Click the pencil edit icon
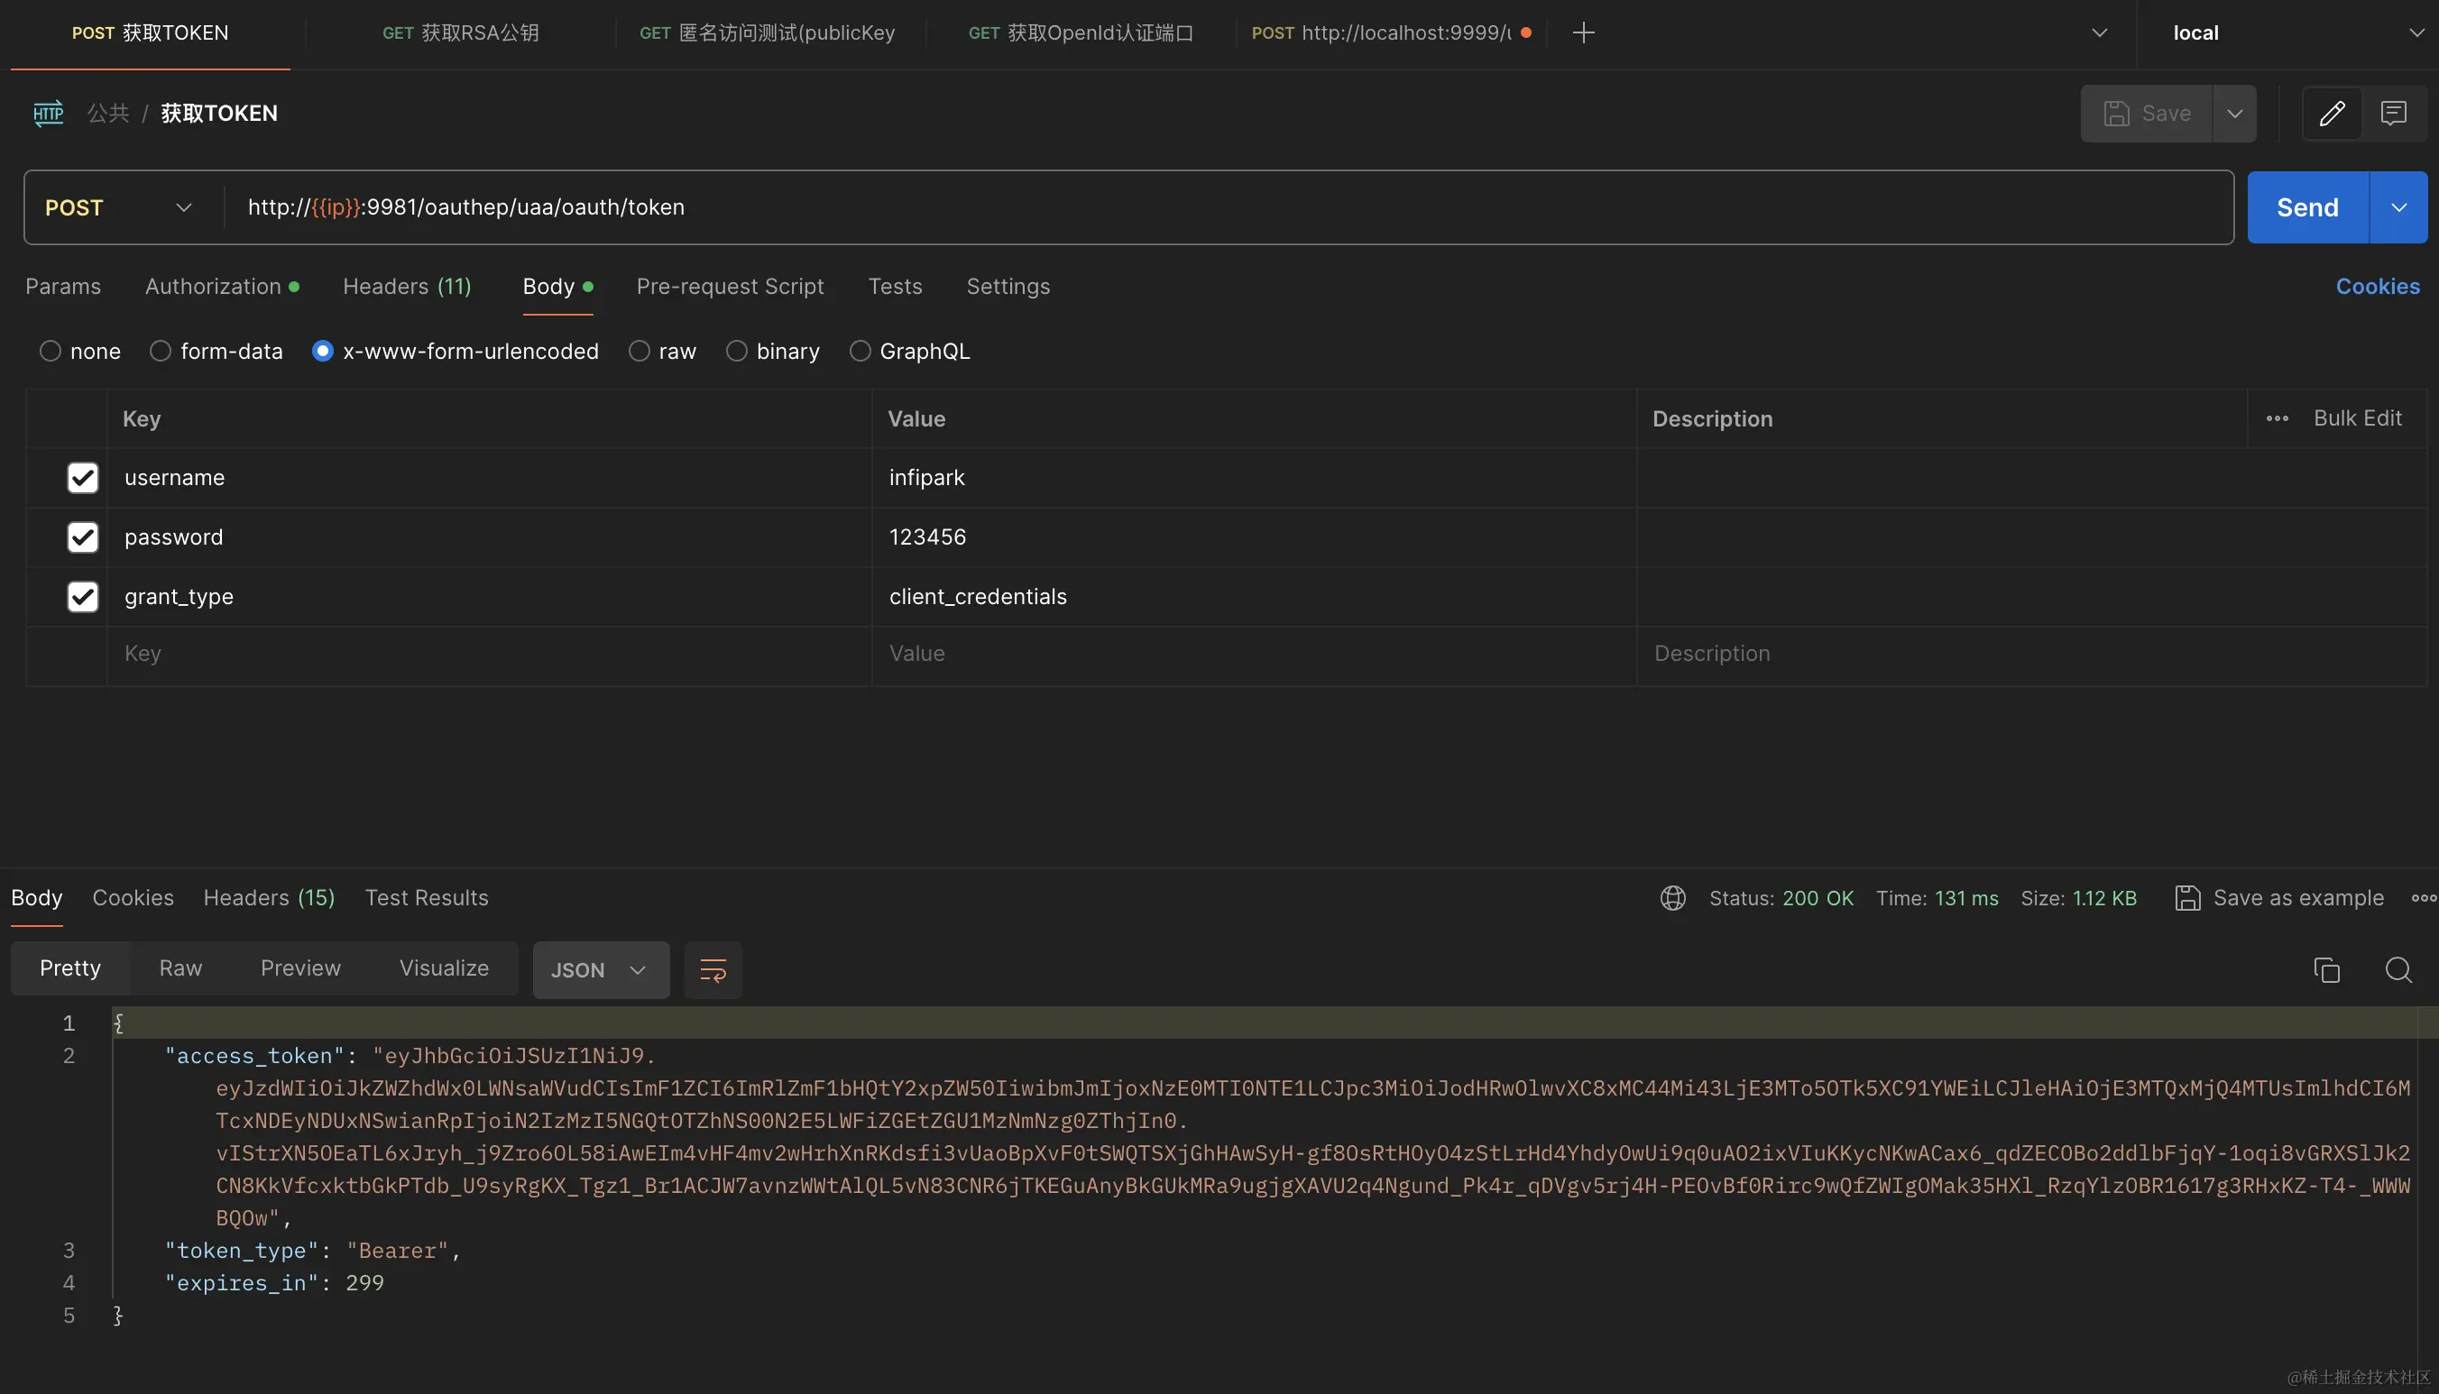The width and height of the screenshot is (2439, 1394). (x=2332, y=113)
